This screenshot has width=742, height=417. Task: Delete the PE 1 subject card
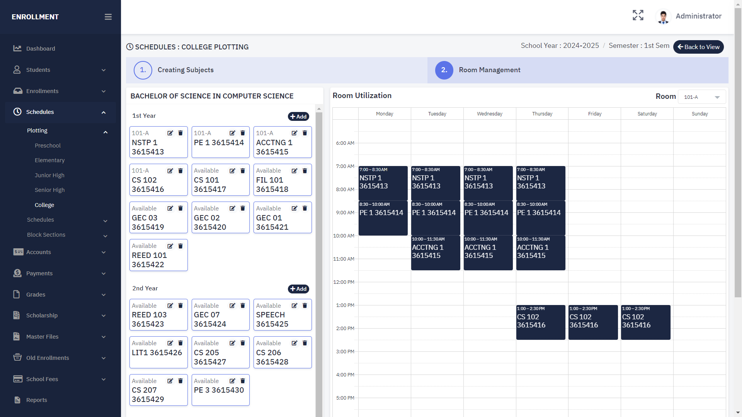(x=243, y=133)
